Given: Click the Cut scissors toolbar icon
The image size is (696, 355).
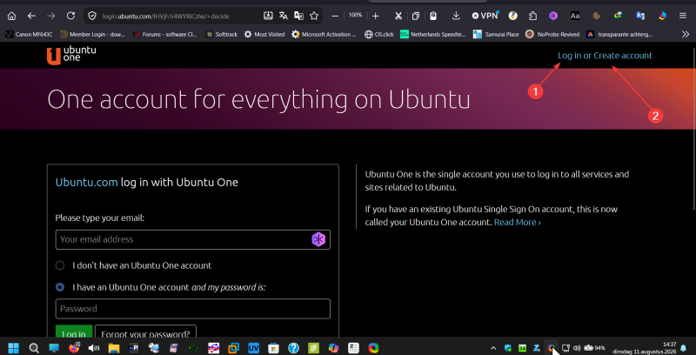Looking at the screenshot, I should [x=398, y=16].
